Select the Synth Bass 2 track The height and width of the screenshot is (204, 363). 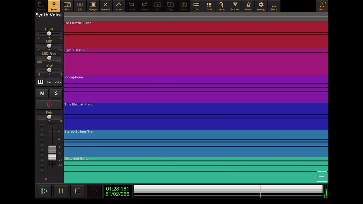pyautogui.click(x=196, y=62)
